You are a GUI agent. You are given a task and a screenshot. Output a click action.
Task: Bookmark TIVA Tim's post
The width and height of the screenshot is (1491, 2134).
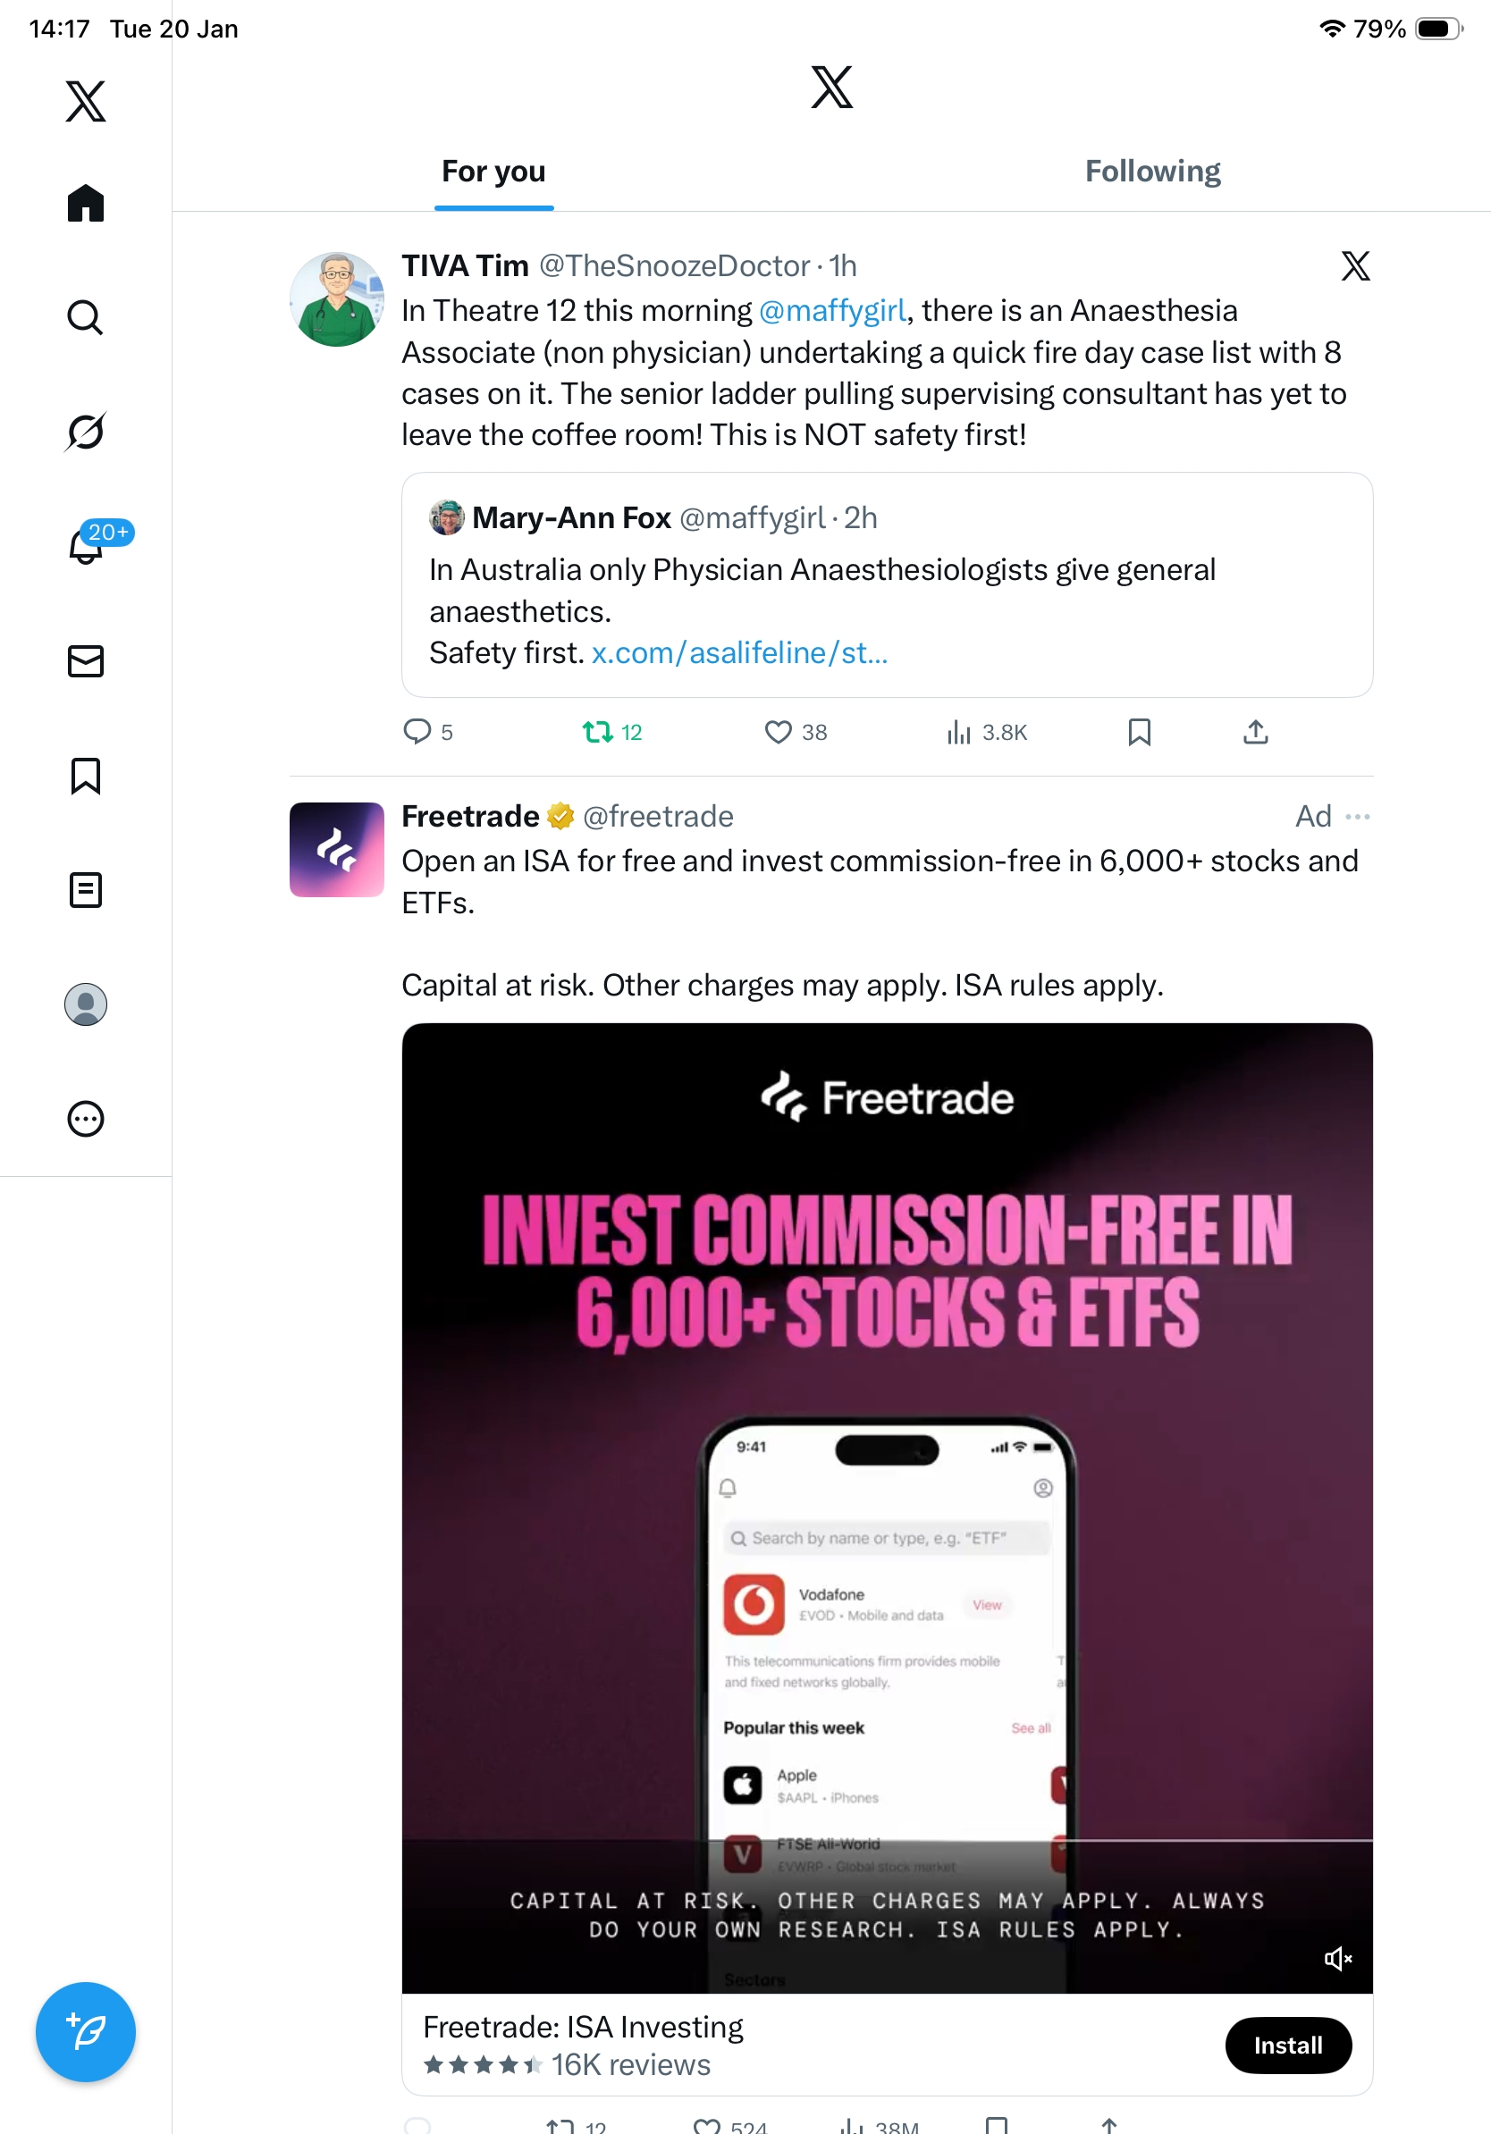[x=1139, y=733]
